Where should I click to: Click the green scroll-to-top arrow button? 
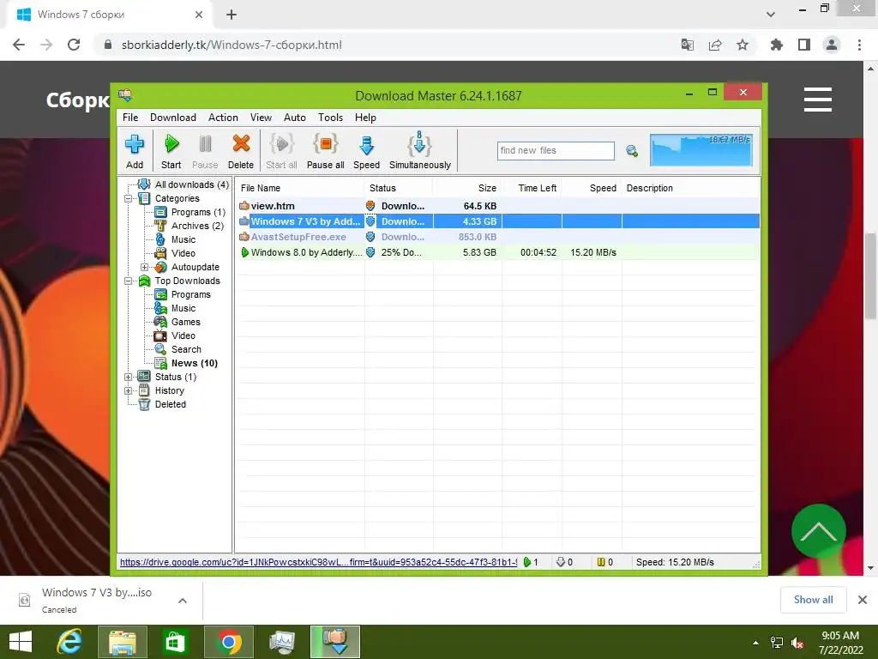(x=819, y=531)
